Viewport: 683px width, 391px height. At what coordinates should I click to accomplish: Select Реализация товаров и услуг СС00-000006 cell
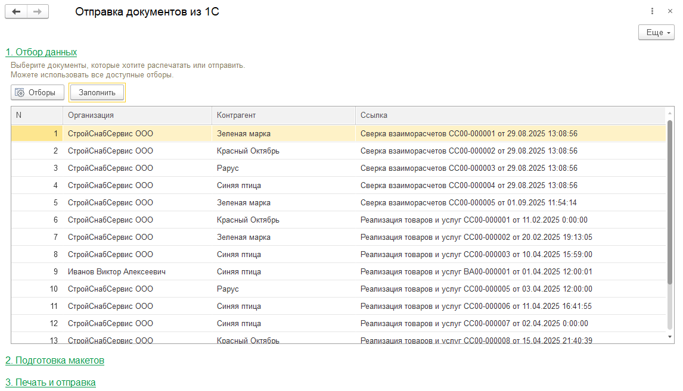tap(511, 306)
